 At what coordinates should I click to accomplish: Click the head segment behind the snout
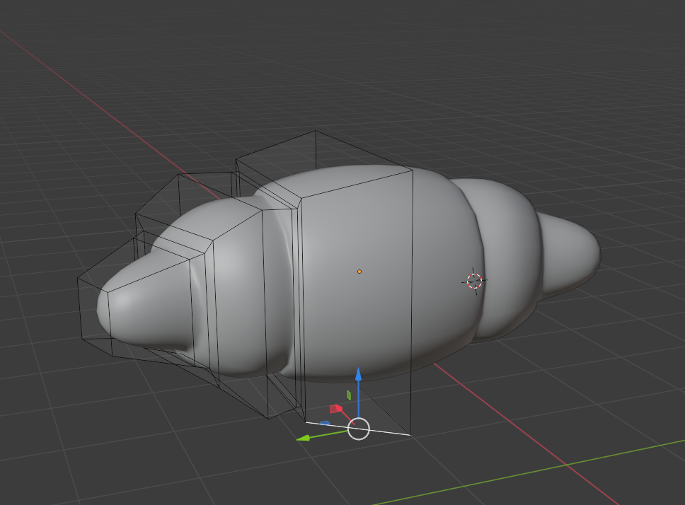tap(234, 283)
